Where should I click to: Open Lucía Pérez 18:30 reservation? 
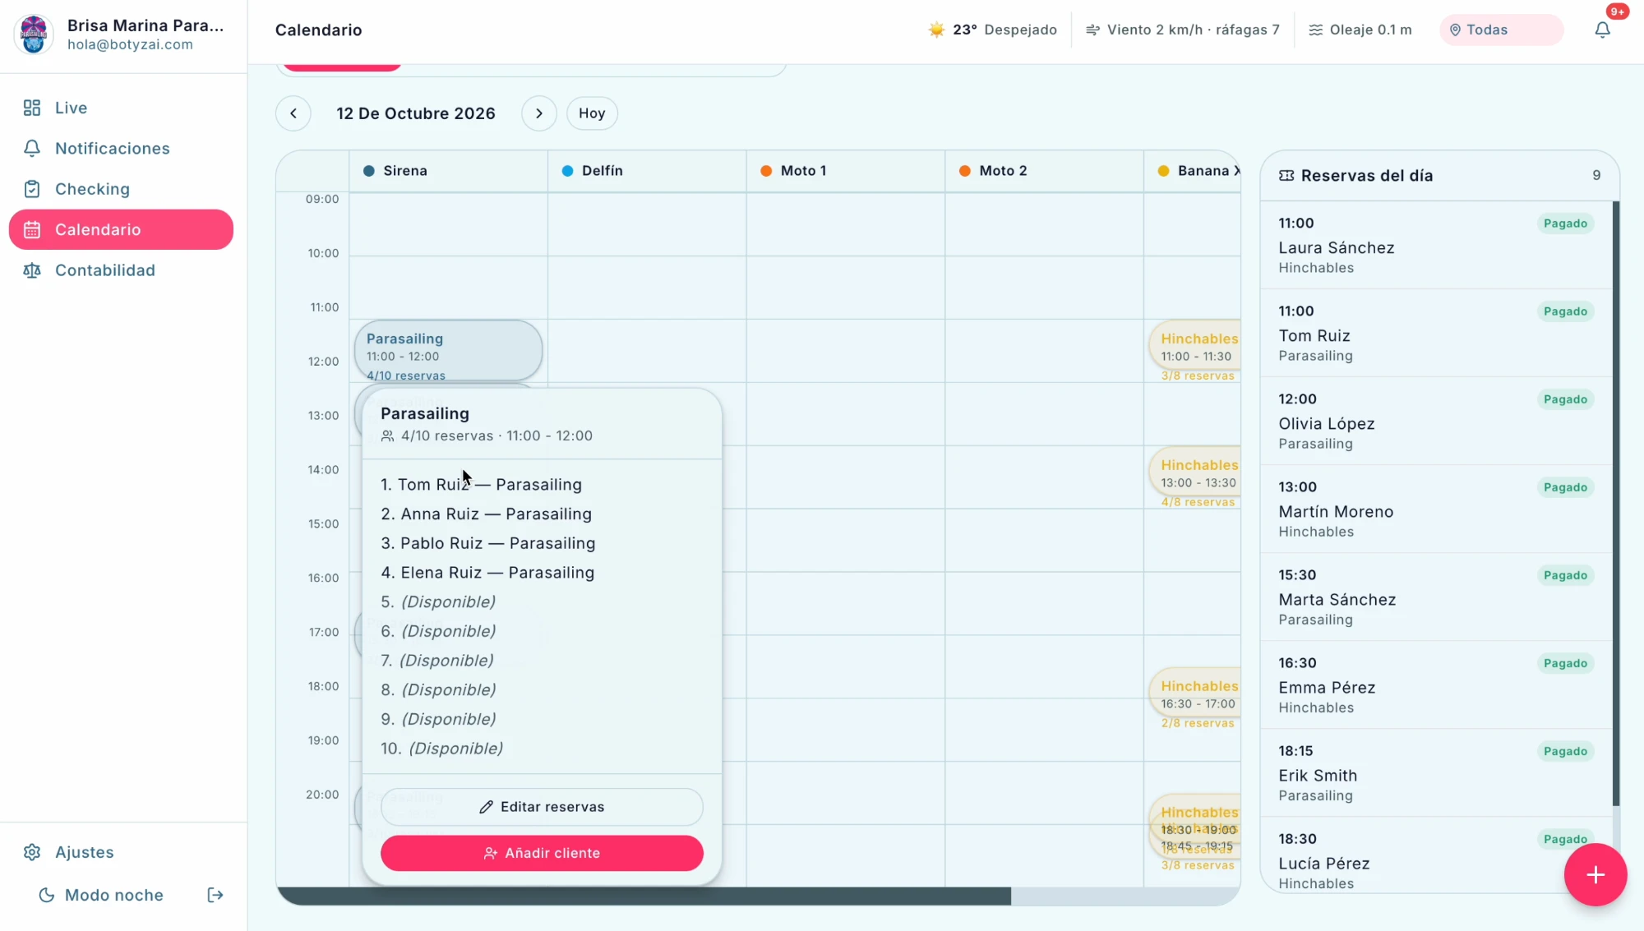(1436, 855)
